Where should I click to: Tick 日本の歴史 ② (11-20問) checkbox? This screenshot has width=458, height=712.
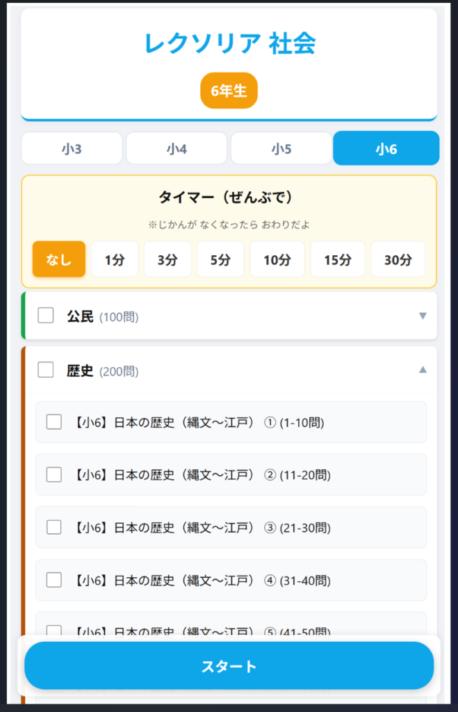click(54, 475)
